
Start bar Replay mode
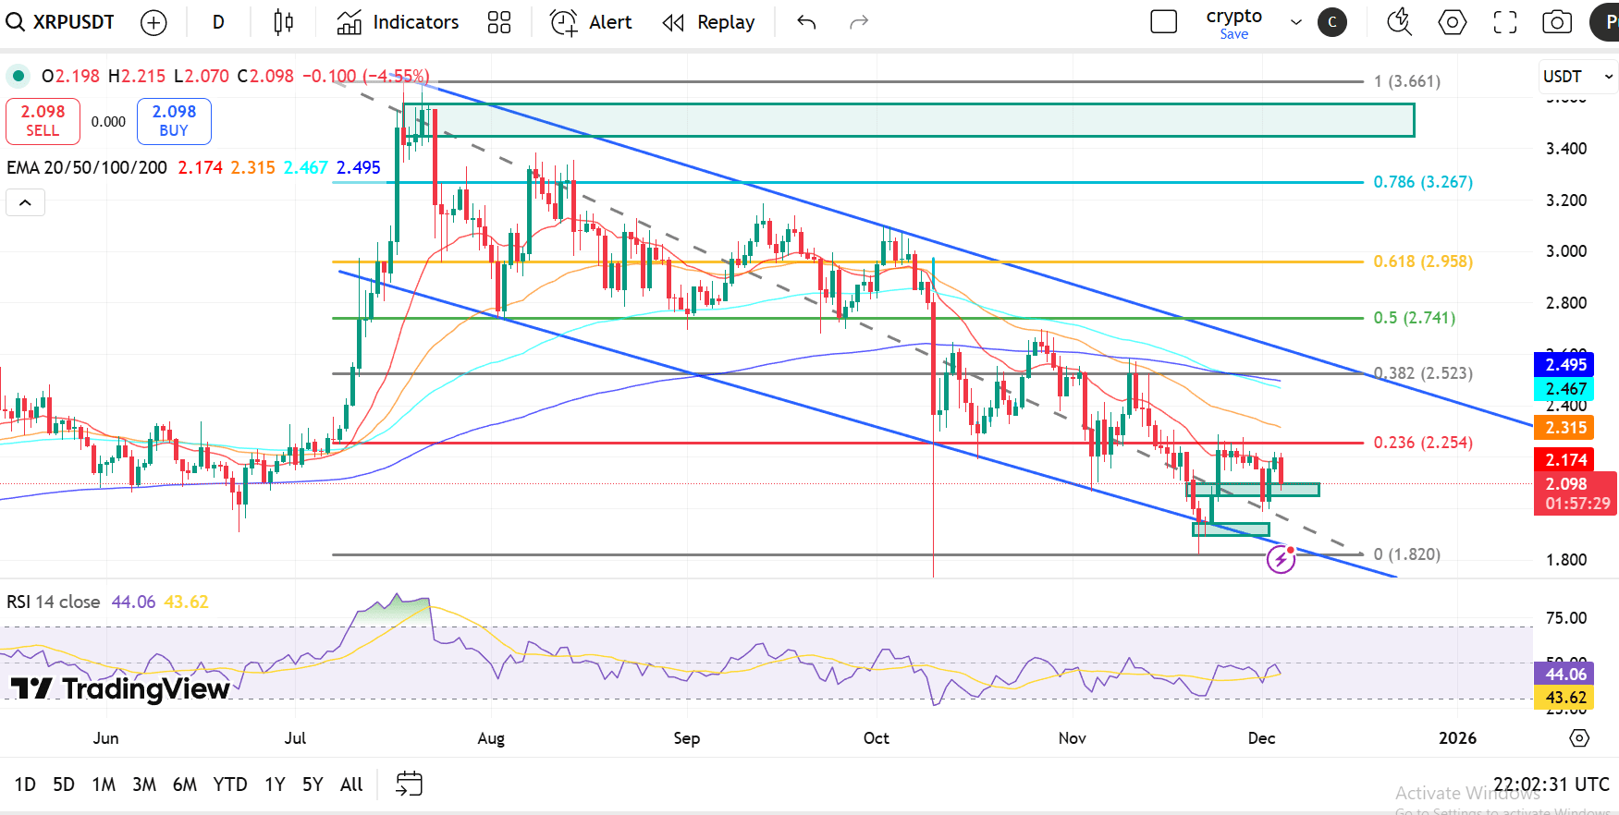tap(709, 22)
